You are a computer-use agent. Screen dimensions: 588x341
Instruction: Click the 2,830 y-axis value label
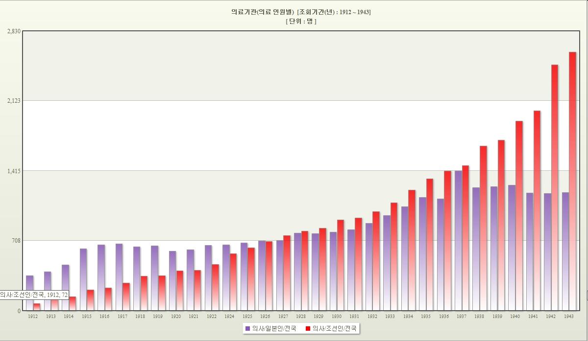tap(14, 31)
